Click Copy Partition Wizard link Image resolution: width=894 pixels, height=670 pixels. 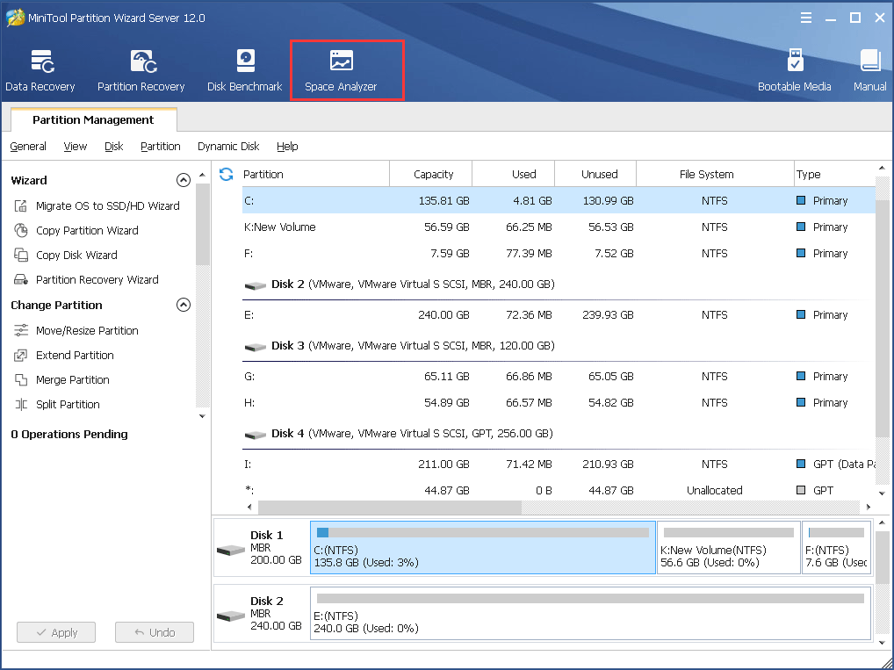87,230
